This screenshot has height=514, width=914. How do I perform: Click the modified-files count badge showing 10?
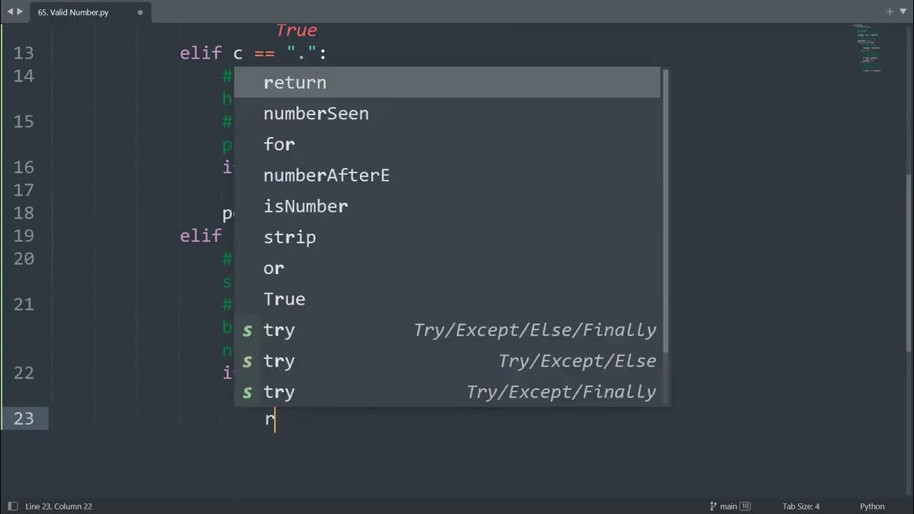pos(745,506)
